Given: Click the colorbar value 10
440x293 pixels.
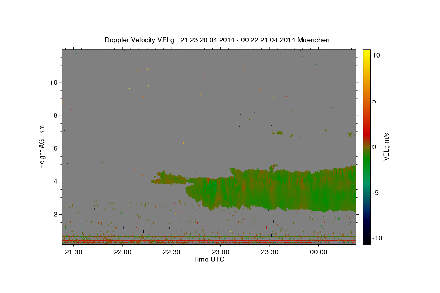Looking at the screenshot, I should (x=376, y=55).
